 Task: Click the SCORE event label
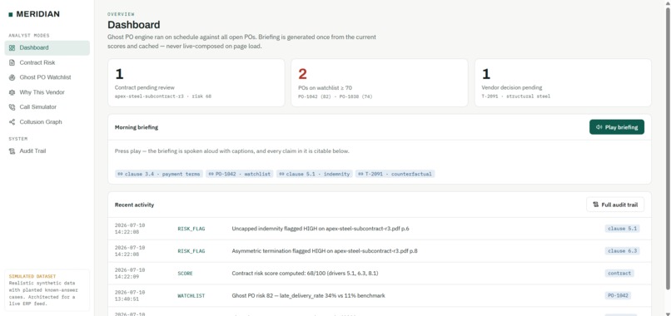186,274
